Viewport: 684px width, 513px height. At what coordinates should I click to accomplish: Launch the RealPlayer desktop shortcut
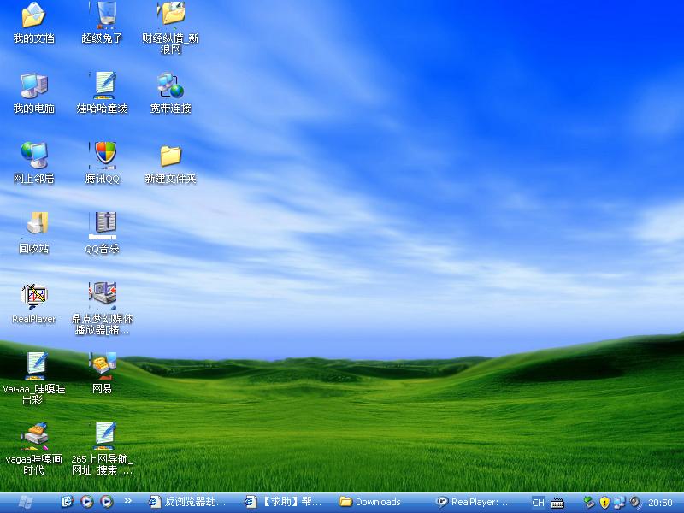[33, 296]
